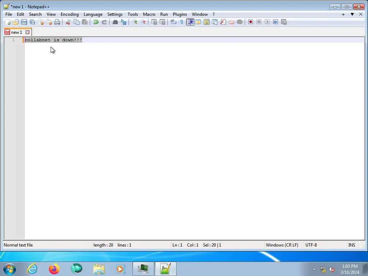This screenshot has height=276, width=368.
Task: Stop macro recording square icon
Action: 259,22
